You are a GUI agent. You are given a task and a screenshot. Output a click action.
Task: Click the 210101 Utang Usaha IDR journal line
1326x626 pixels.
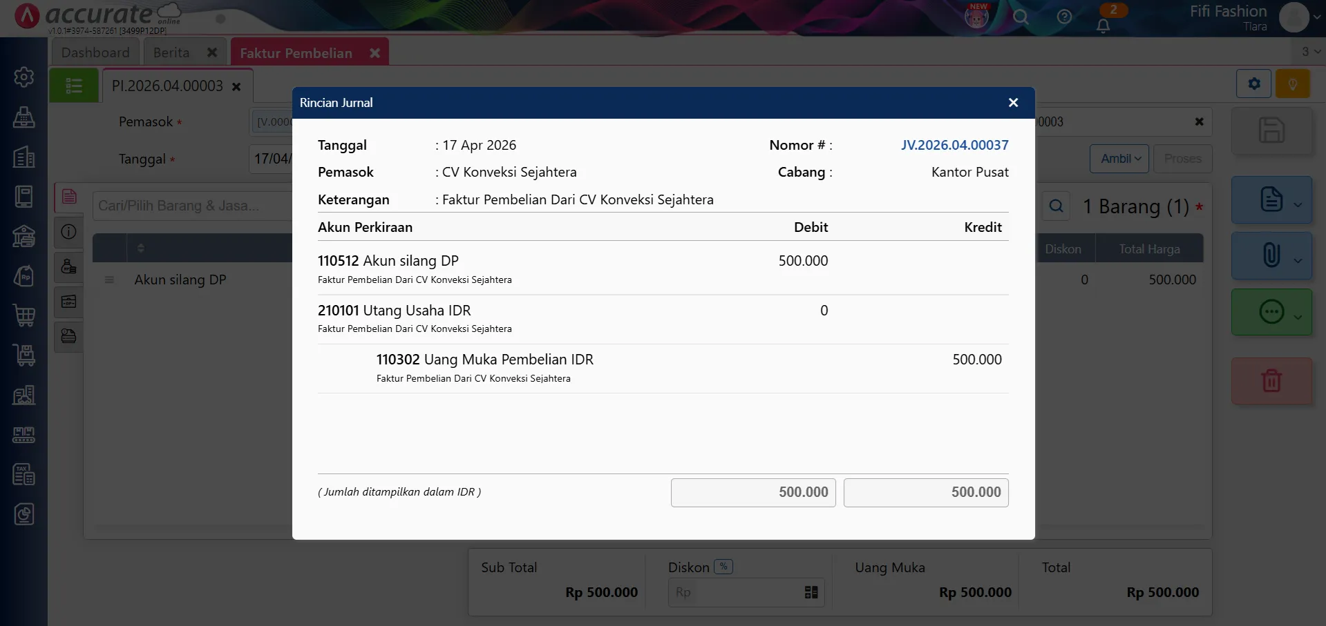pyautogui.click(x=663, y=319)
